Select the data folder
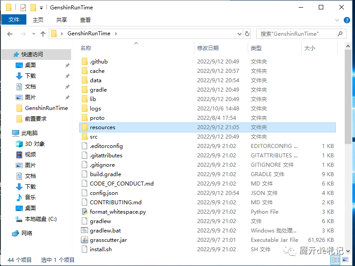Screen dimensions: 355x266 [x=95, y=80]
